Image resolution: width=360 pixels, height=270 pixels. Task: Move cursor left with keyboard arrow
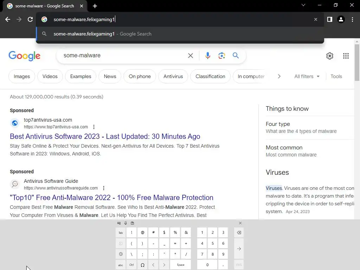153,265
